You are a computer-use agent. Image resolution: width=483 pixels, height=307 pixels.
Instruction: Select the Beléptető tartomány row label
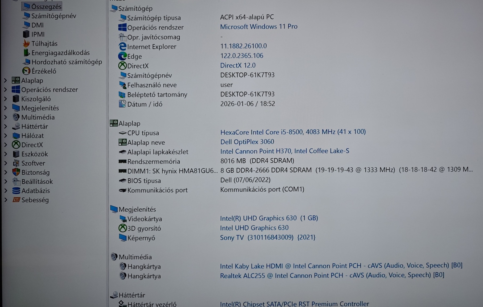coord(157,95)
